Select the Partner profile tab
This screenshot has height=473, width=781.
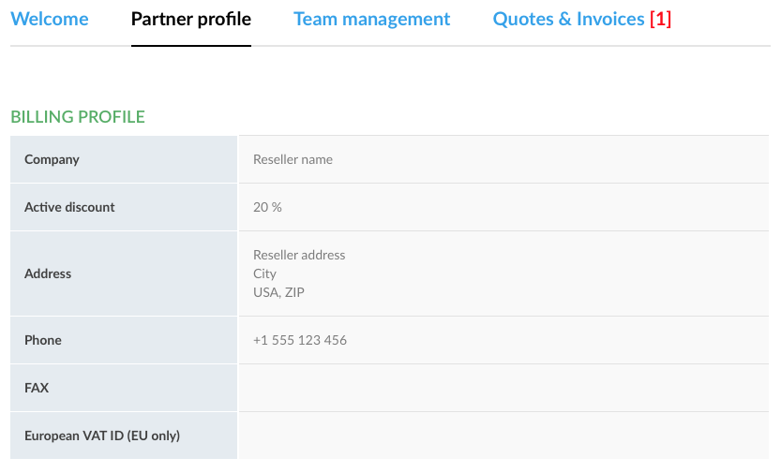191,19
